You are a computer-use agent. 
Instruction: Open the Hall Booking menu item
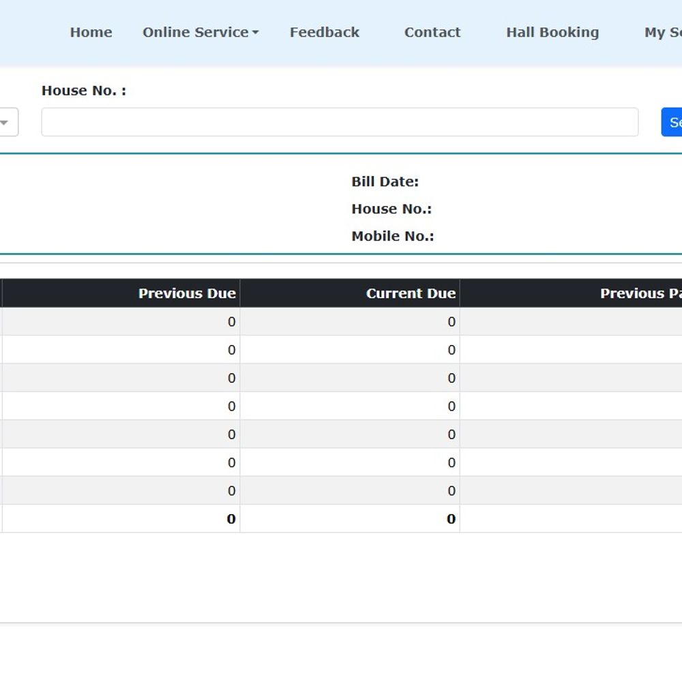(552, 32)
